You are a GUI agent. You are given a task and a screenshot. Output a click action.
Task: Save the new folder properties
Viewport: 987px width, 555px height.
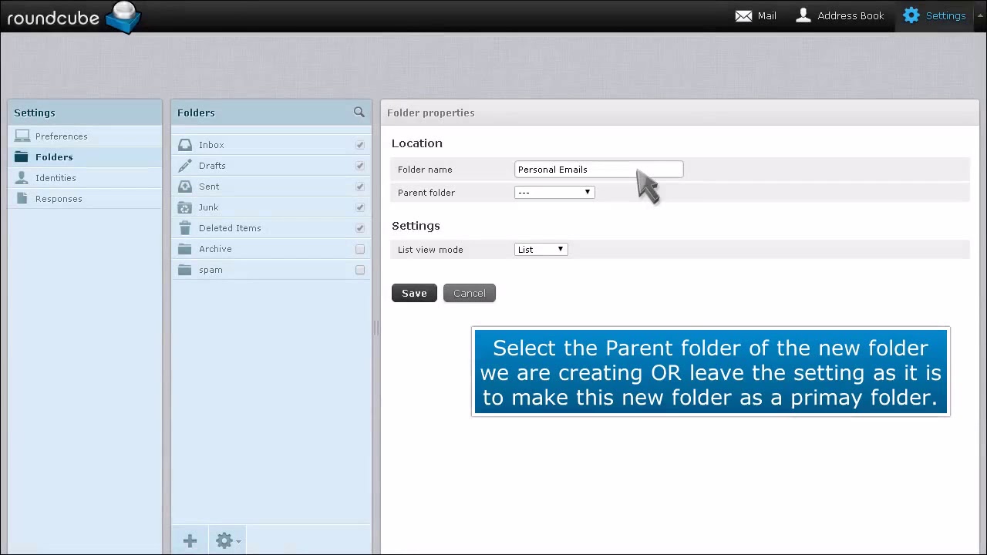(414, 293)
